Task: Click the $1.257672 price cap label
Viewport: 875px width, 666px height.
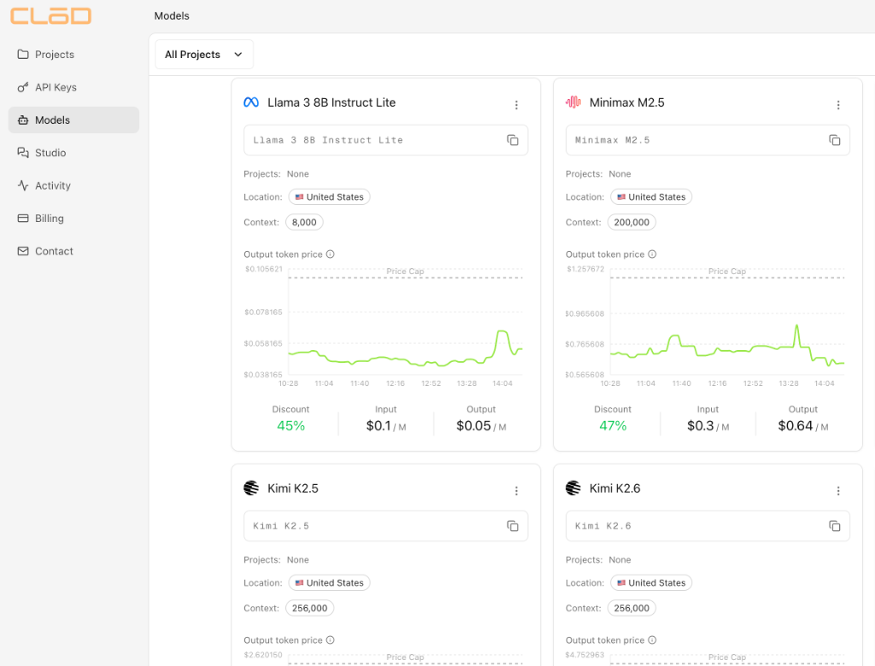Action: 585,269
